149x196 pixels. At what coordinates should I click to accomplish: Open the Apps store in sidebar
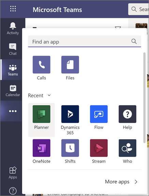[13, 173]
